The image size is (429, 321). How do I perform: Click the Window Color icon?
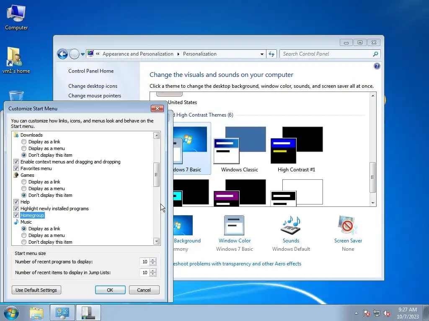(x=234, y=225)
